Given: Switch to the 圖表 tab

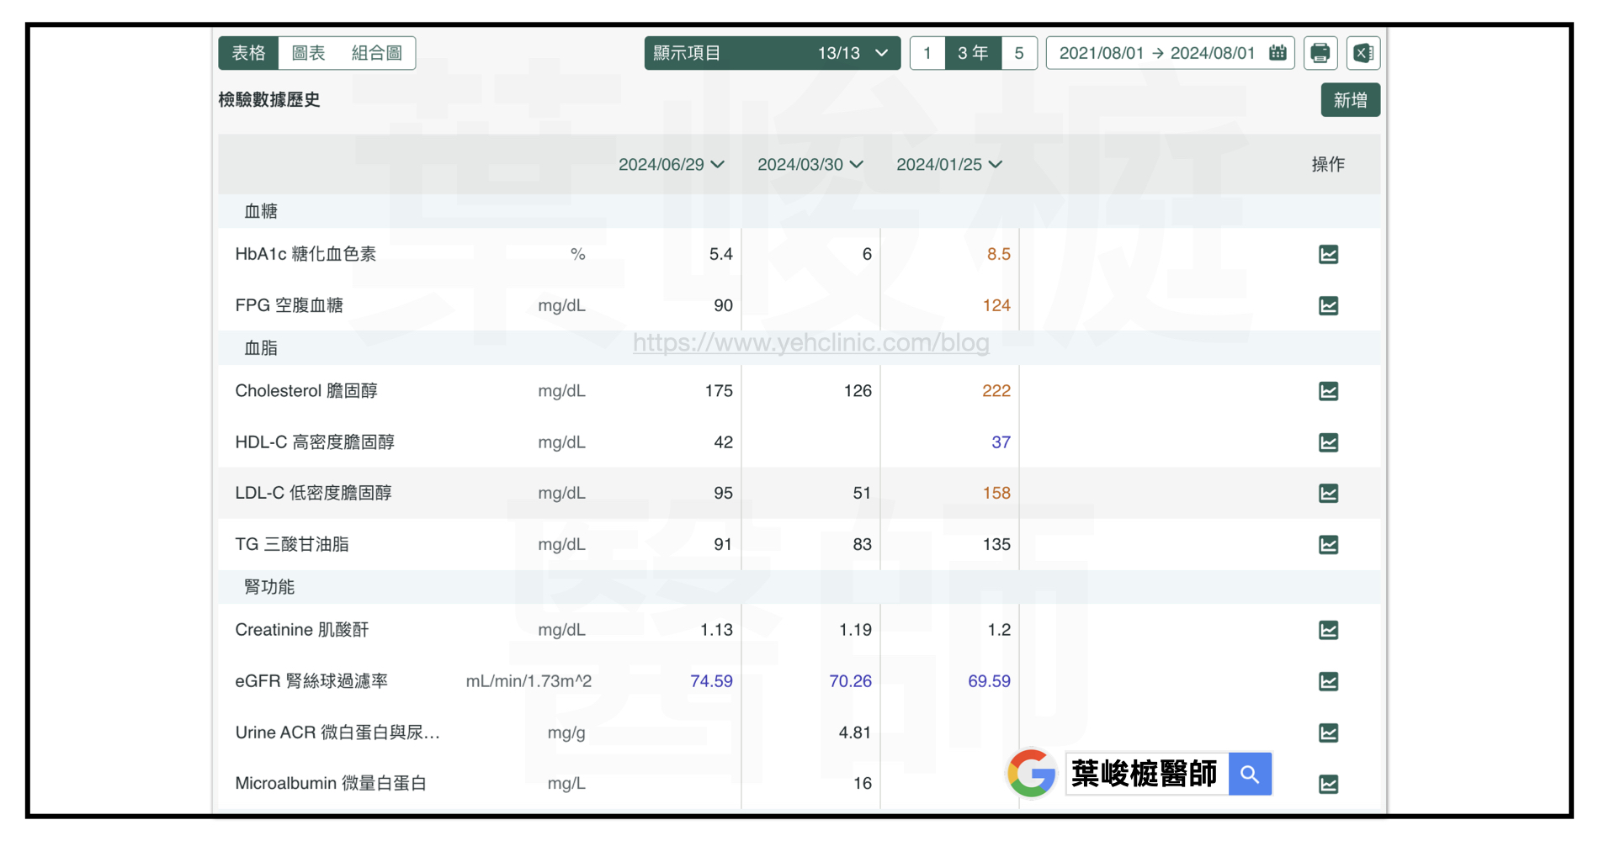Looking at the screenshot, I should pos(308,53).
